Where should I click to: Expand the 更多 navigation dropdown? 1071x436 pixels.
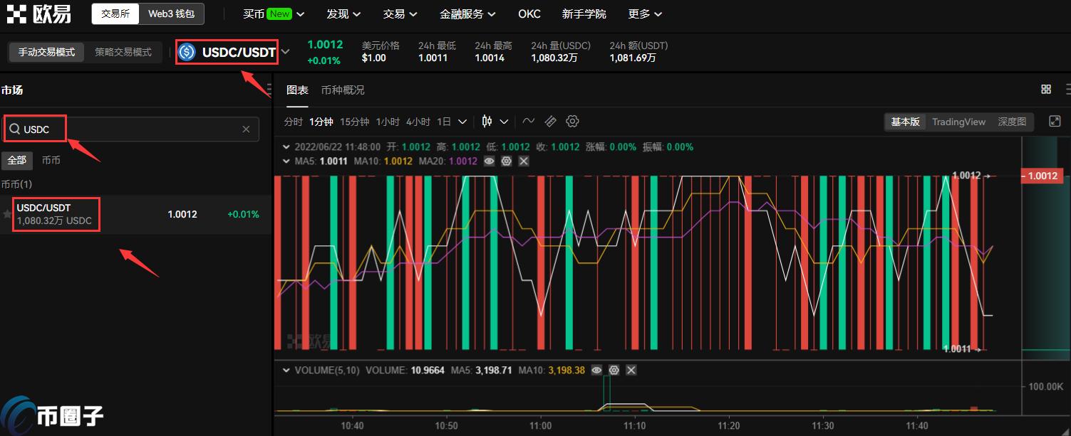(x=643, y=14)
